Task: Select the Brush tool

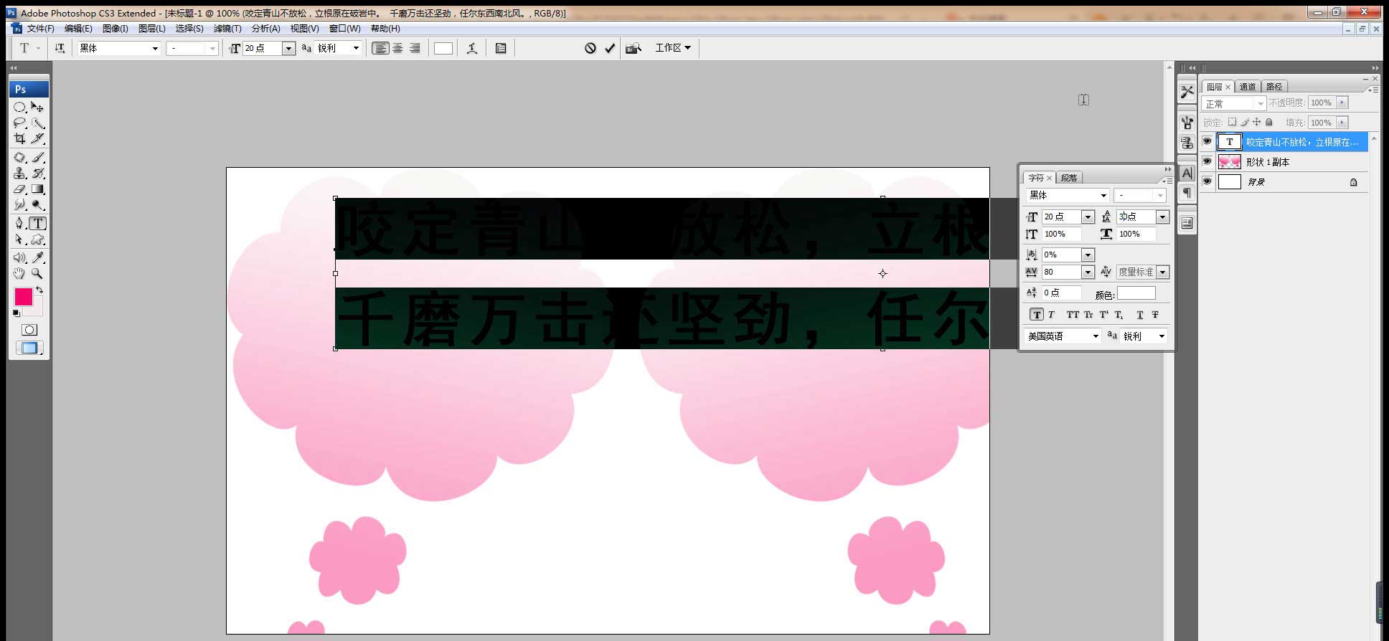Action: click(x=37, y=157)
